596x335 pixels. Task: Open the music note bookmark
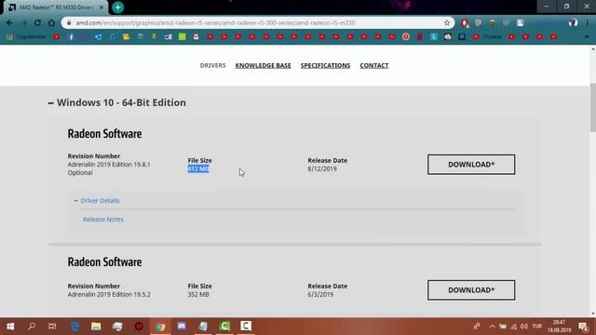pyautogui.click(x=112, y=37)
